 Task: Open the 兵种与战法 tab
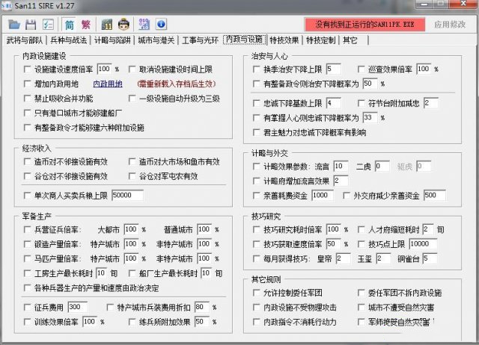click(x=68, y=40)
